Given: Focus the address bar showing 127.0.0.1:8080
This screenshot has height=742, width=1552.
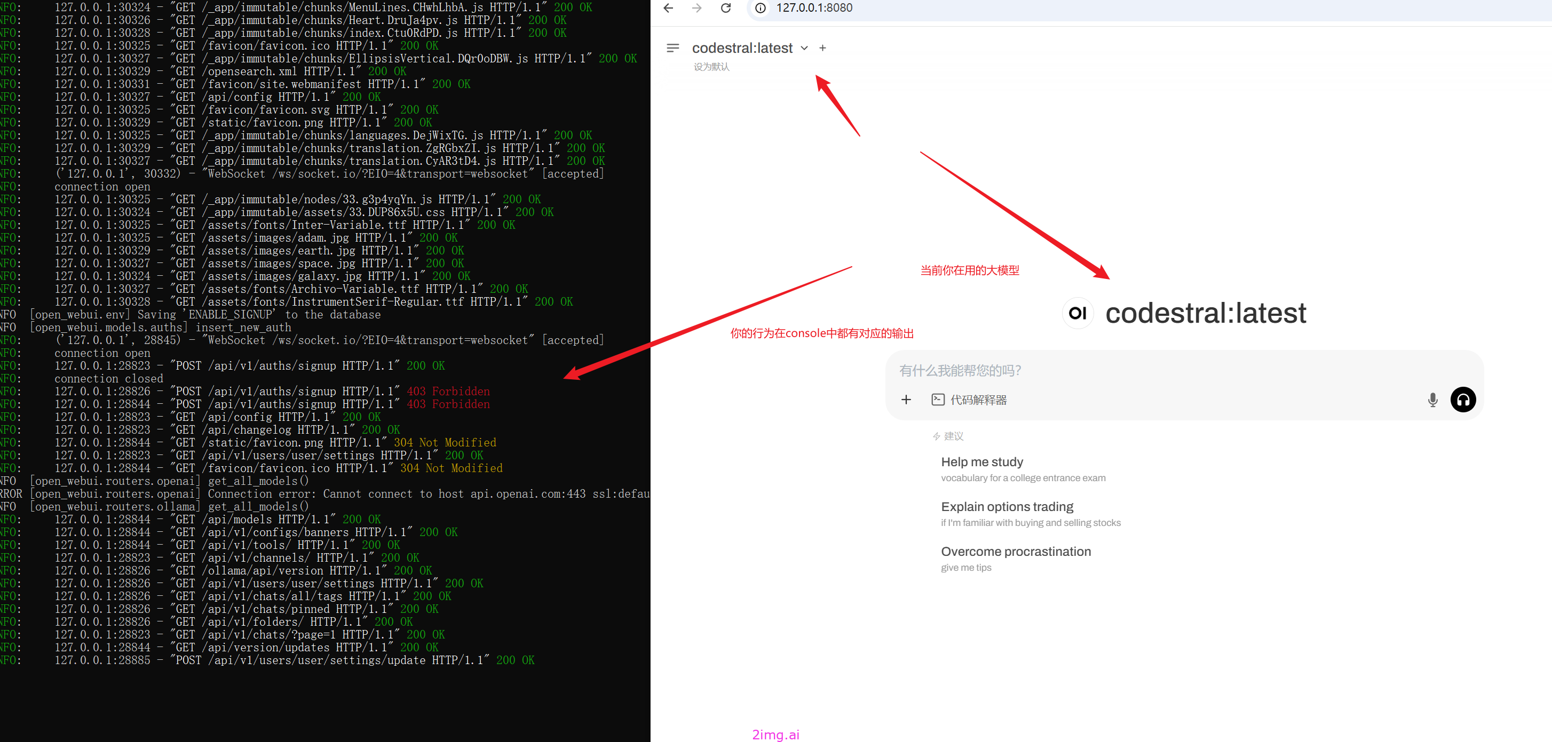Looking at the screenshot, I should (813, 8).
